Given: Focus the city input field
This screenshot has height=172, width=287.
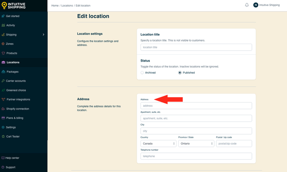Looking at the screenshot, I should coord(196,131).
